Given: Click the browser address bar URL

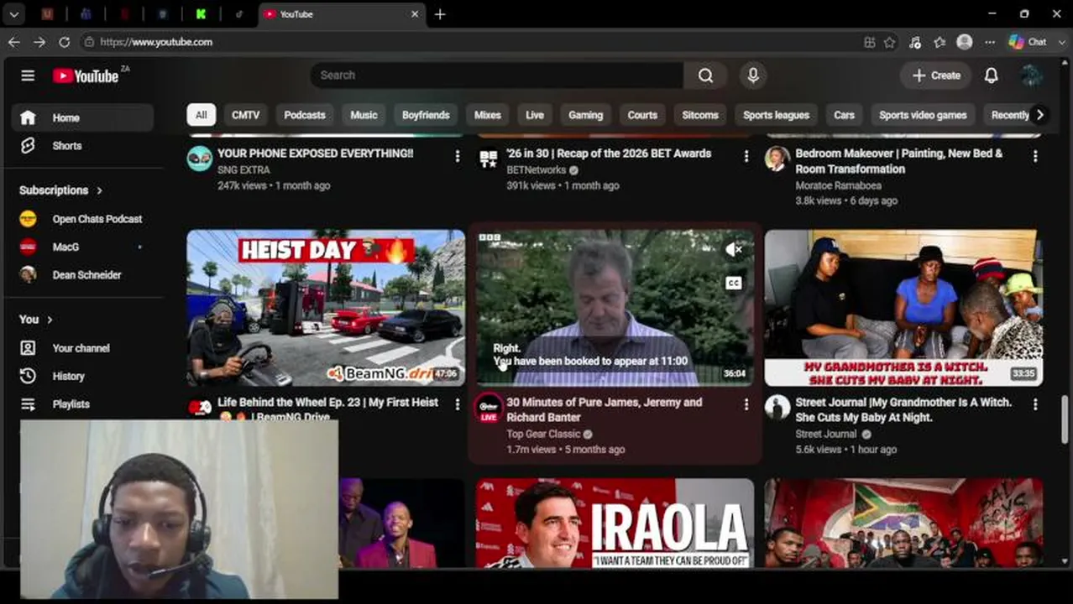Looking at the screenshot, I should click(156, 42).
